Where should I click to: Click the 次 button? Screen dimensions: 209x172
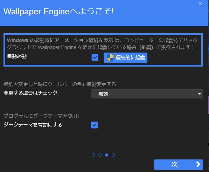179,165
